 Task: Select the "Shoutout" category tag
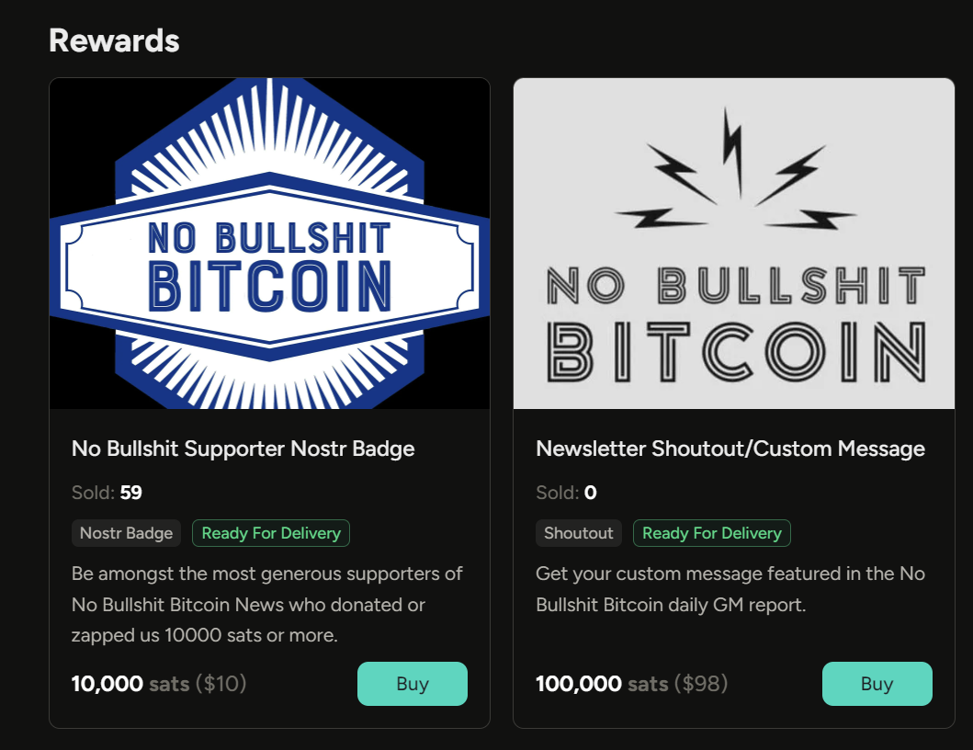tap(579, 533)
